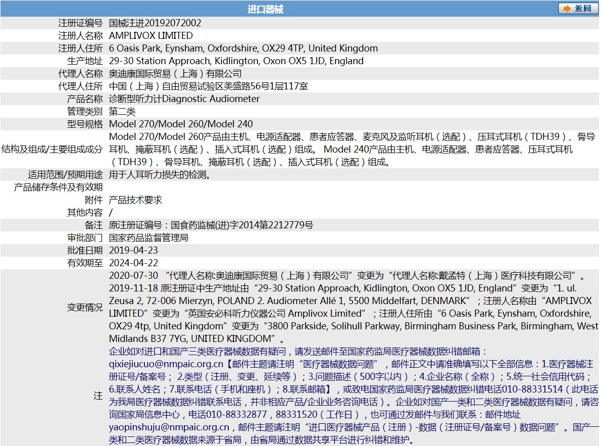Select the 代理人名称 label
Screen dimensions: 602x446
(x=80, y=74)
